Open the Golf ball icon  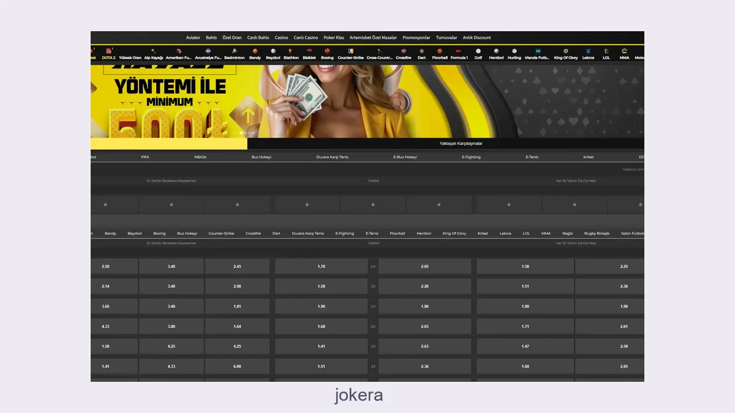point(478,51)
